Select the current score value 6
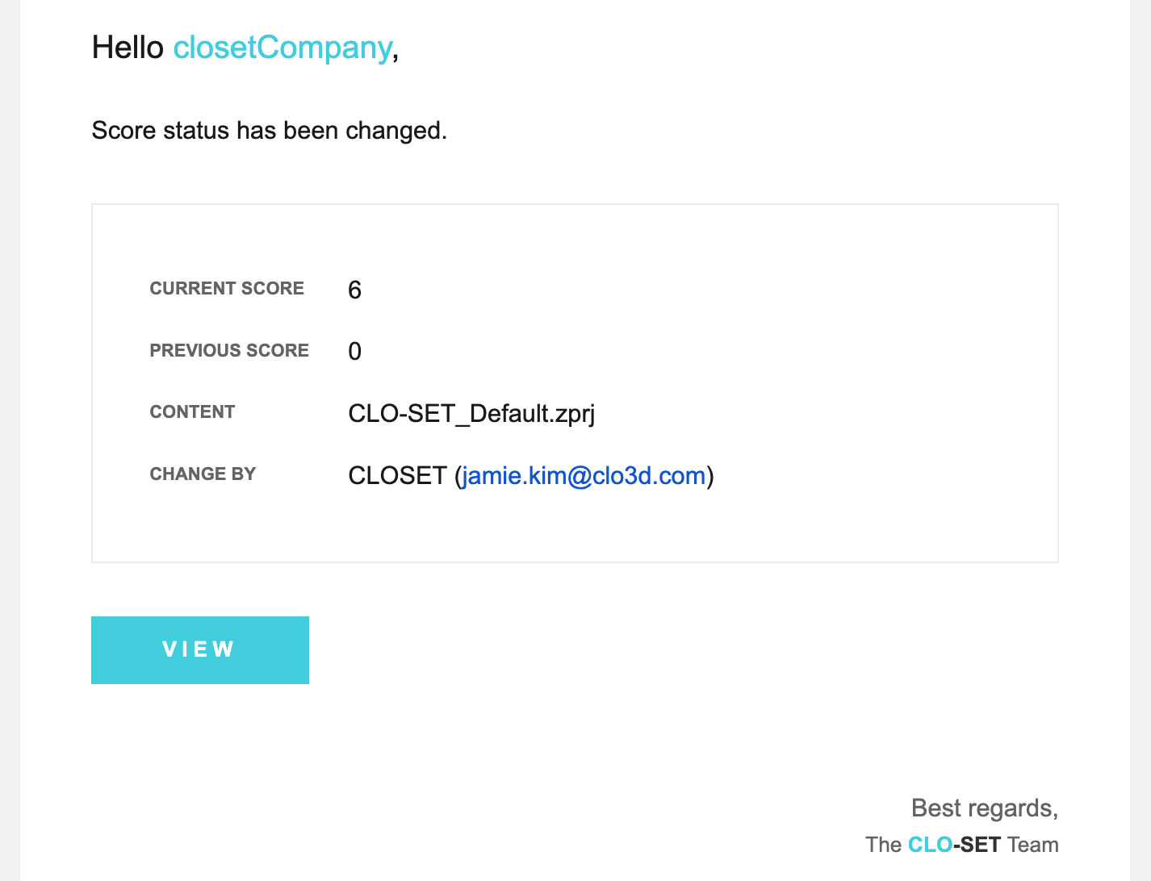This screenshot has width=1151, height=881. point(354,290)
